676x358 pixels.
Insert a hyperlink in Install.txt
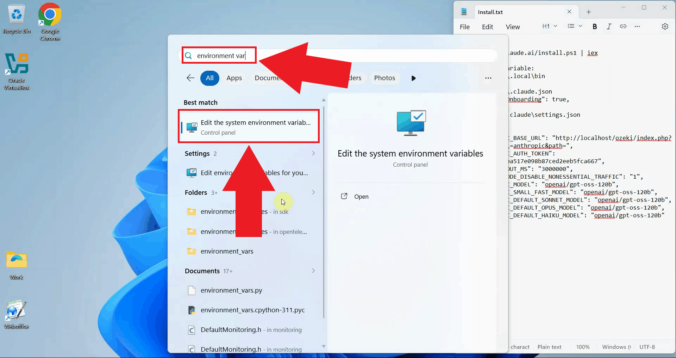tap(623, 26)
